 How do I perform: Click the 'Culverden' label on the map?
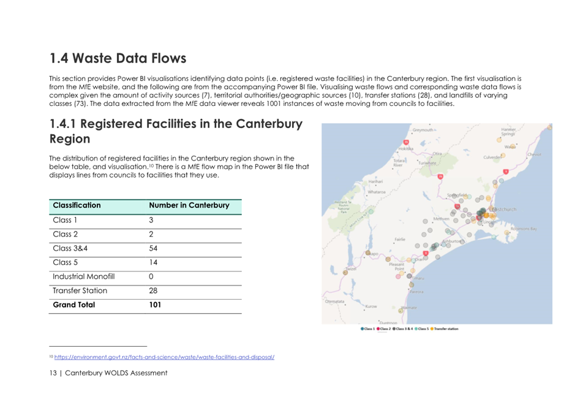(x=492, y=157)
